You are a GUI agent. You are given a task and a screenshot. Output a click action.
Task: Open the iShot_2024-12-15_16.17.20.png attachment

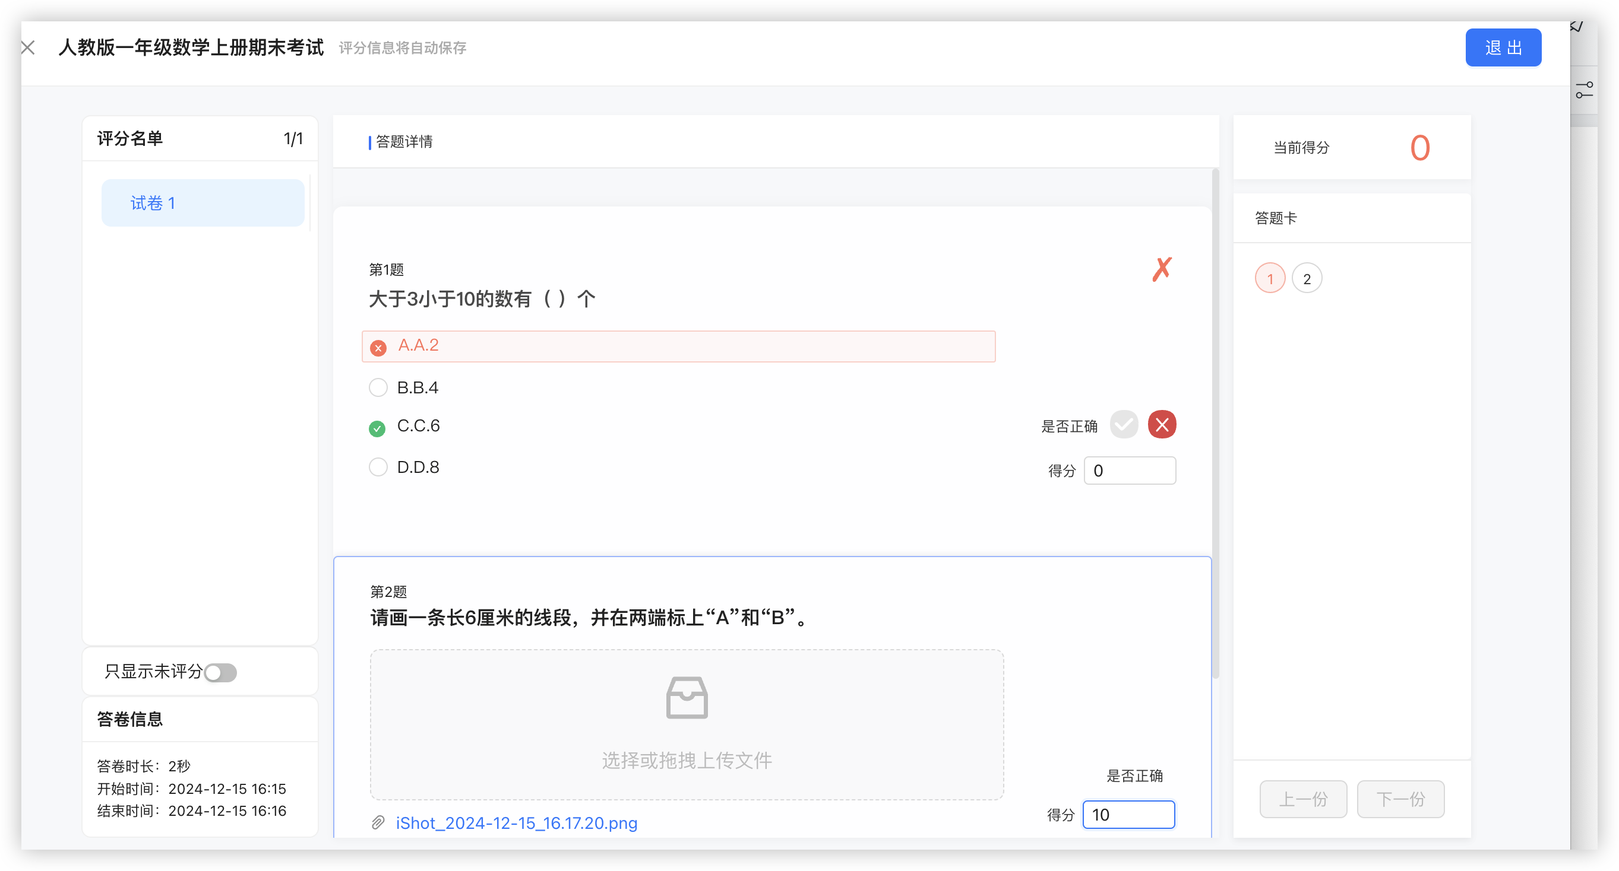coord(516,823)
